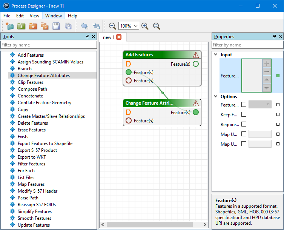The height and width of the screenshot is (230, 284).
Task: Select Export S-57 Product in Tools list
Action: (x=37, y=150)
